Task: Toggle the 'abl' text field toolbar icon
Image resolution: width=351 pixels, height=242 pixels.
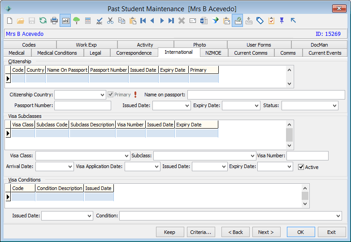Action: pyautogui.click(x=65, y=21)
